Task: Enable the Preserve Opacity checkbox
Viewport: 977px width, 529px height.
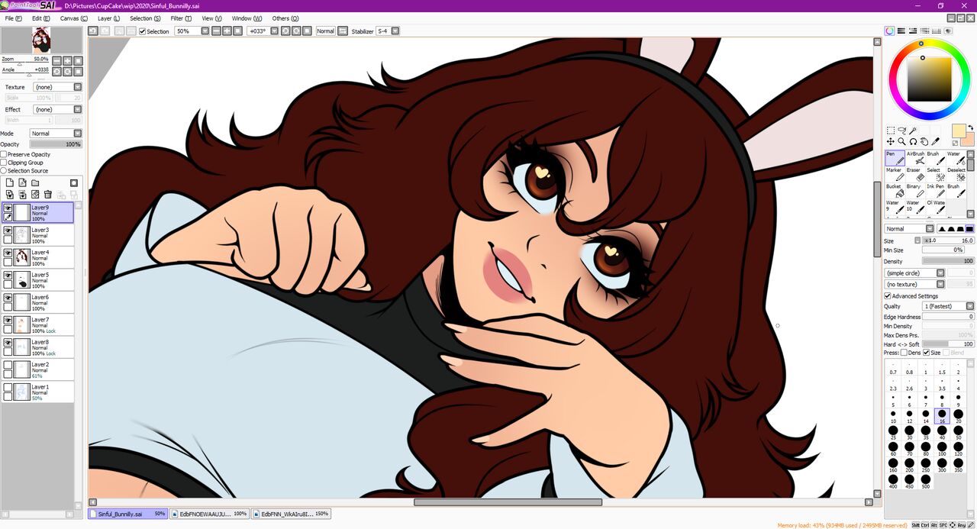Action: pyautogui.click(x=4, y=154)
